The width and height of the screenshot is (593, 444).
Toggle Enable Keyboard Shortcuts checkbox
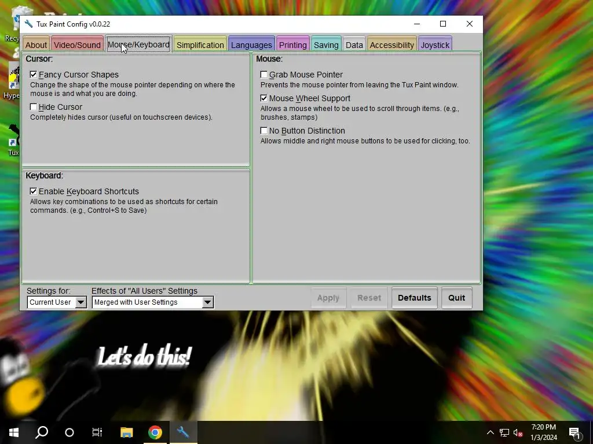34,191
